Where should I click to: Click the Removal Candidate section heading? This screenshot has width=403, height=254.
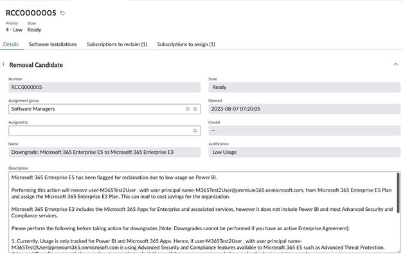(36, 65)
